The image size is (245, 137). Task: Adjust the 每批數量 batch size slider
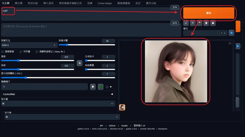click(x=100, y=69)
